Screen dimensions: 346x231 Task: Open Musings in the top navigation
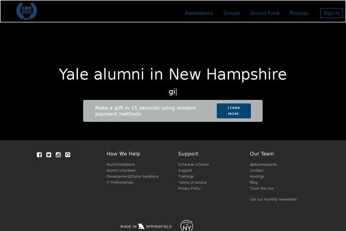click(299, 13)
